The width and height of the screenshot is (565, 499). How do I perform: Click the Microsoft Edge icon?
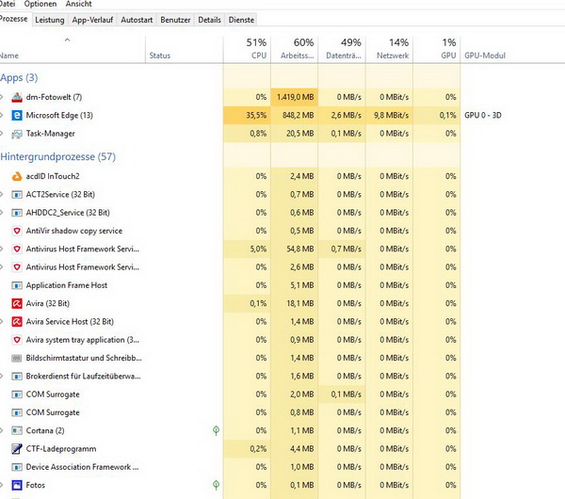point(17,116)
